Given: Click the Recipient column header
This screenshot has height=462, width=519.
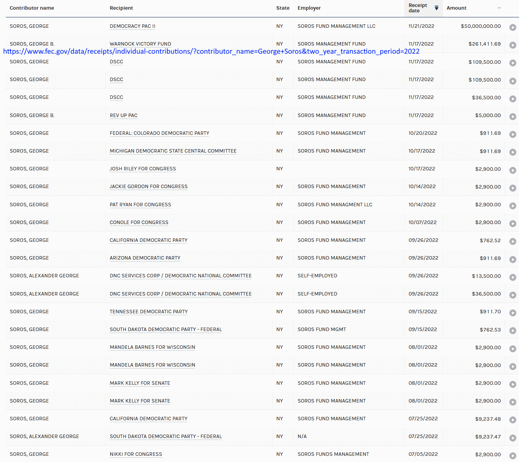Looking at the screenshot, I should 121,8.
